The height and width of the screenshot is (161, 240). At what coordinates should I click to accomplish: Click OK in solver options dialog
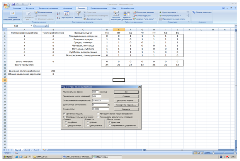(126, 92)
